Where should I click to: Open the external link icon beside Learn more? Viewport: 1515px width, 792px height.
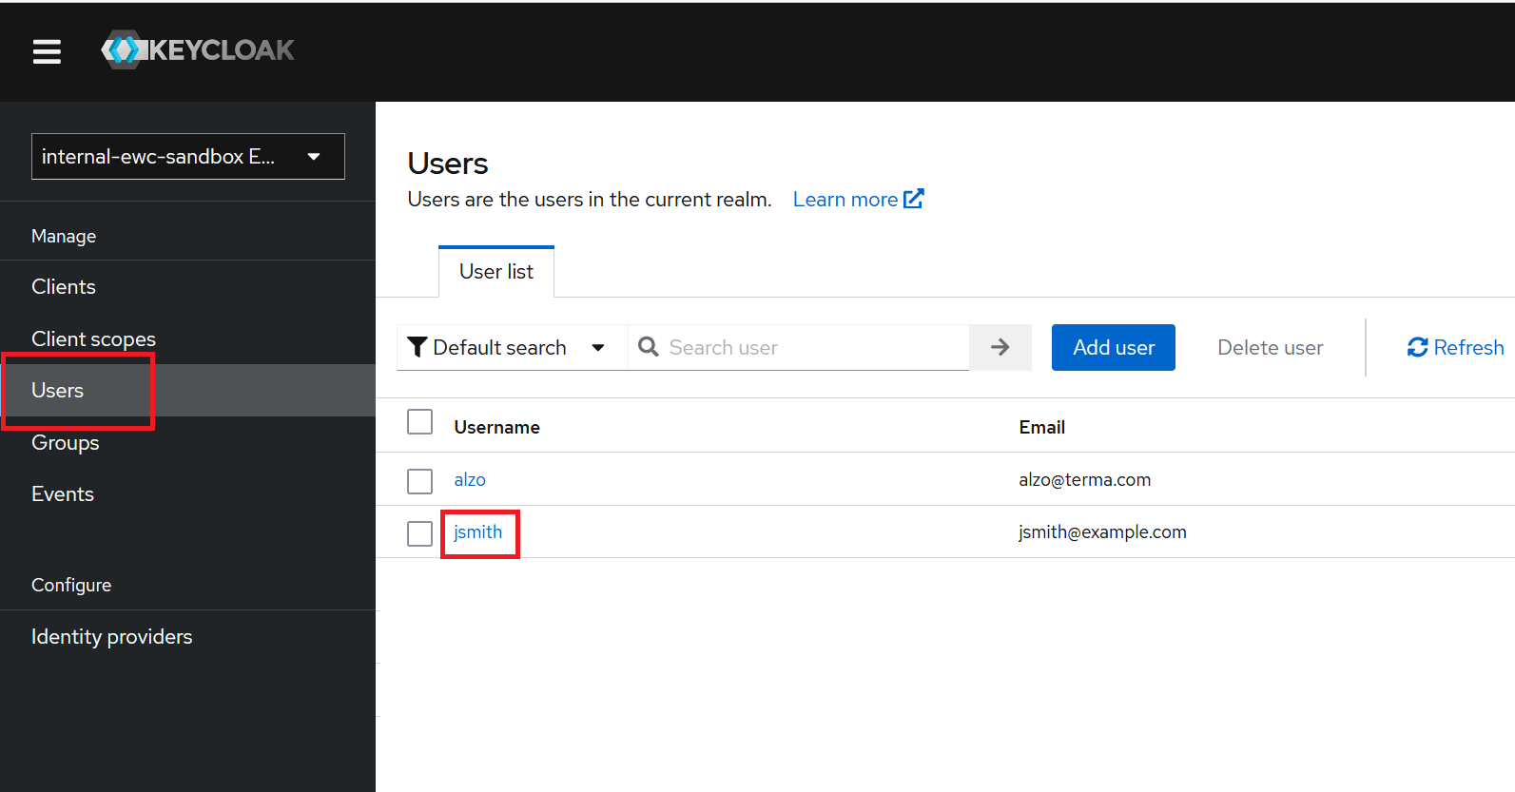coord(914,199)
